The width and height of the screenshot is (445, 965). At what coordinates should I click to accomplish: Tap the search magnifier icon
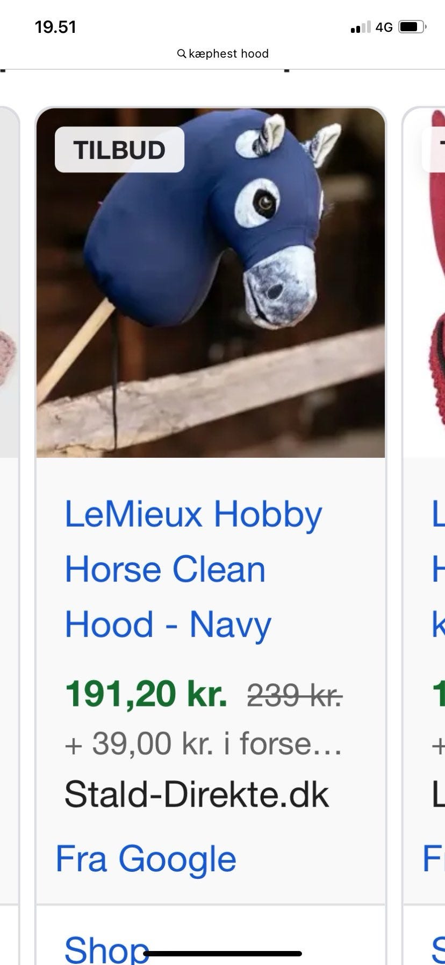pos(182,54)
